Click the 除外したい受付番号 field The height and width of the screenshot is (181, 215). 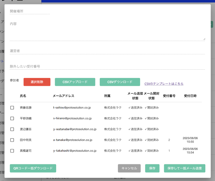[x=107, y=66]
